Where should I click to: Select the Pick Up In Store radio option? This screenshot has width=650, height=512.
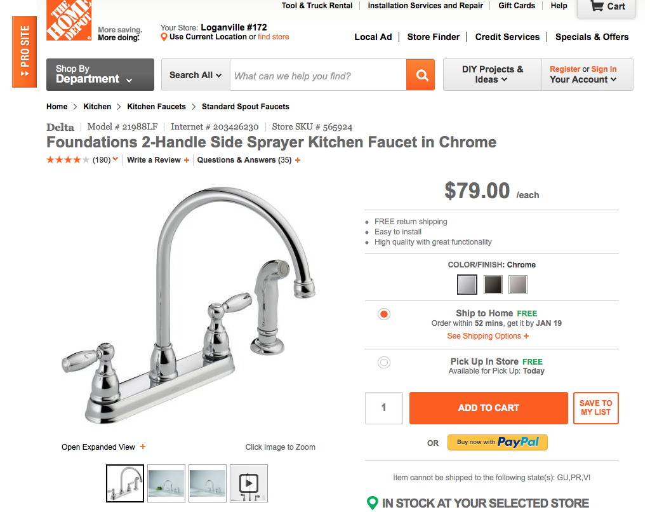tap(384, 362)
